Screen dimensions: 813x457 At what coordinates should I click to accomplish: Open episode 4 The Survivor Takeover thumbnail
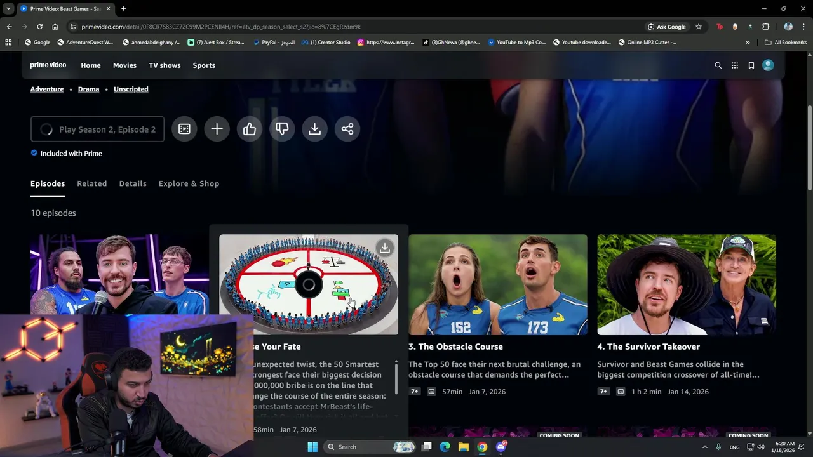tap(687, 284)
